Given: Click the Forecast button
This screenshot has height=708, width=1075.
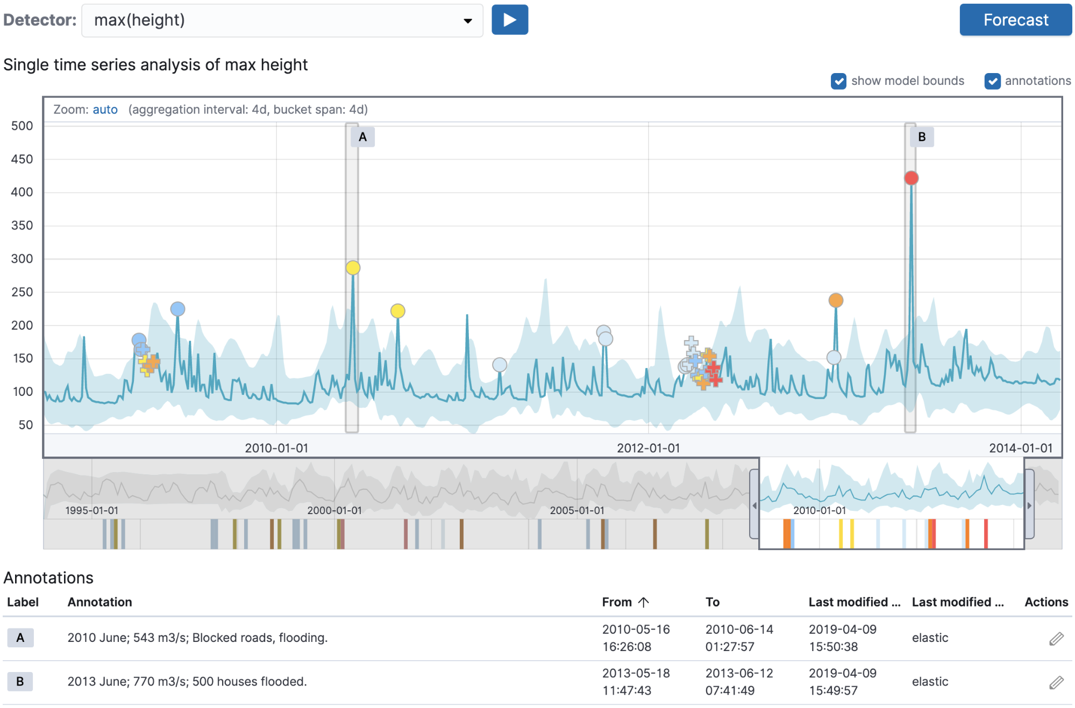Looking at the screenshot, I should click(1015, 20).
